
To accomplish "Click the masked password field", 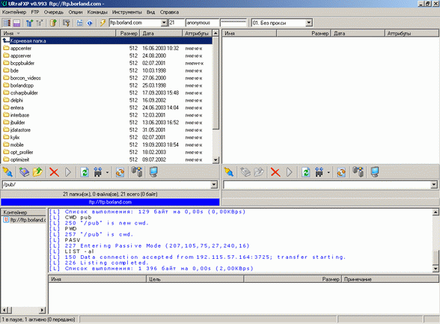I will pyautogui.click(x=233, y=22).
